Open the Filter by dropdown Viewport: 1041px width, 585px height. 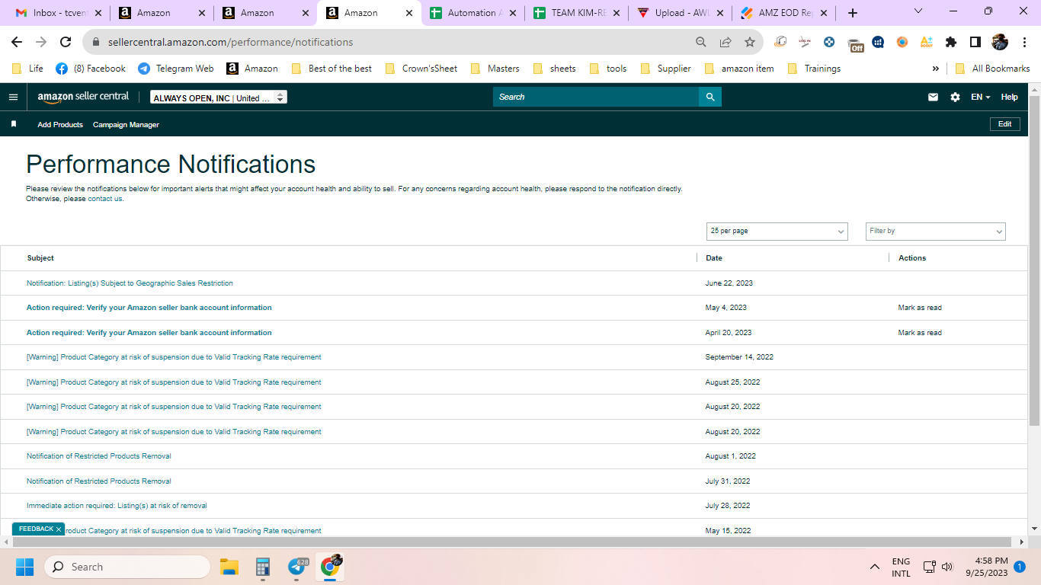pos(936,232)
